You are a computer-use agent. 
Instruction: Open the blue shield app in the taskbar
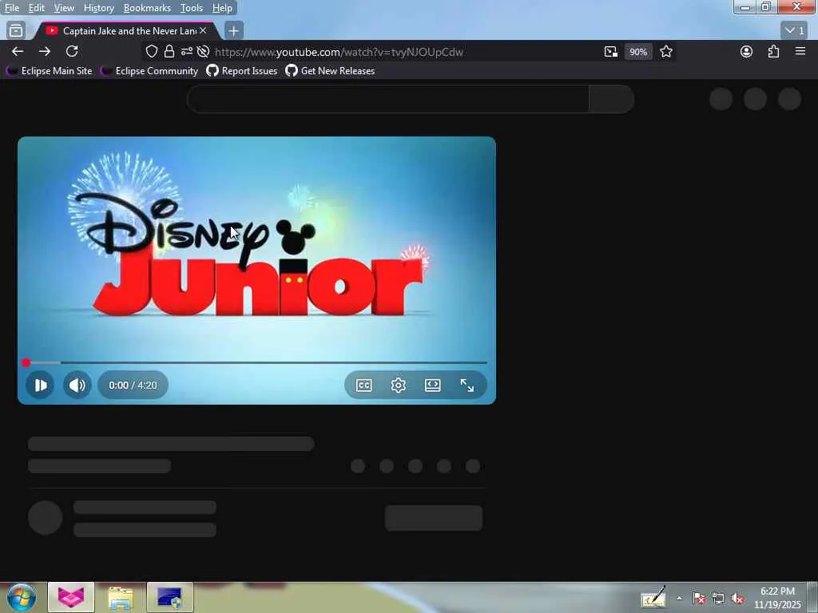[x=170, y=597]
